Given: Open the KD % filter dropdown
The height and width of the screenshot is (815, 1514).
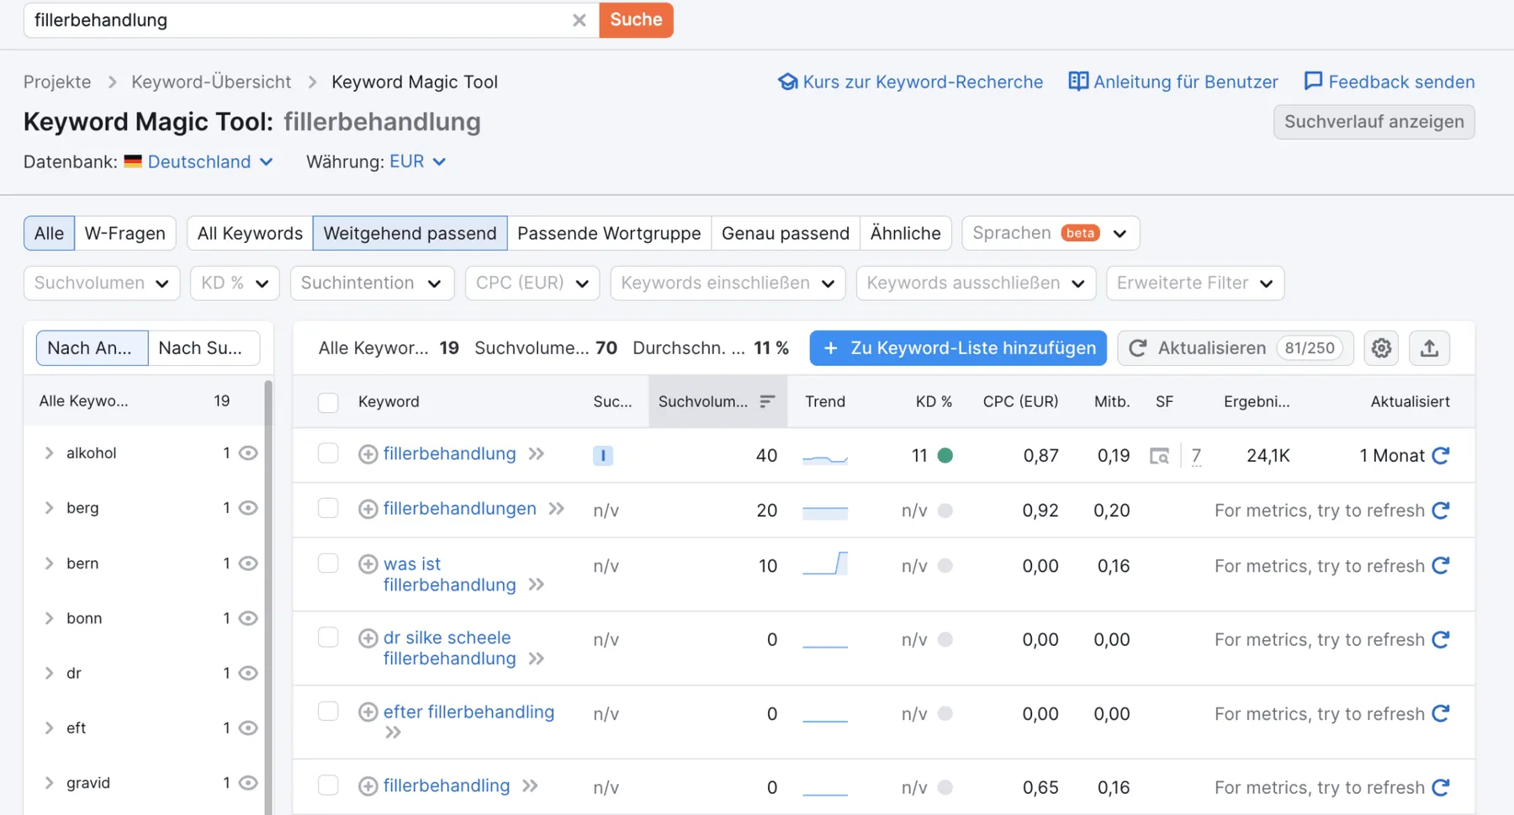Looking at the screenshot, I should (235, 283).
